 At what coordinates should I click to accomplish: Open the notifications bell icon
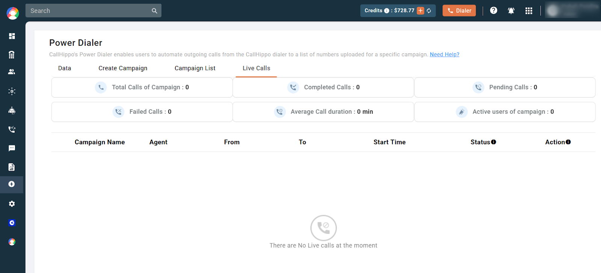(x=511, y=10)
